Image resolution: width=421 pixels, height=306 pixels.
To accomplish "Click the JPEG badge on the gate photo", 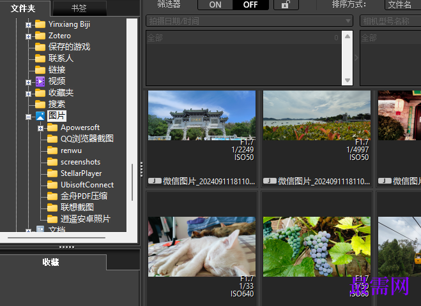I will pos(155,181).
